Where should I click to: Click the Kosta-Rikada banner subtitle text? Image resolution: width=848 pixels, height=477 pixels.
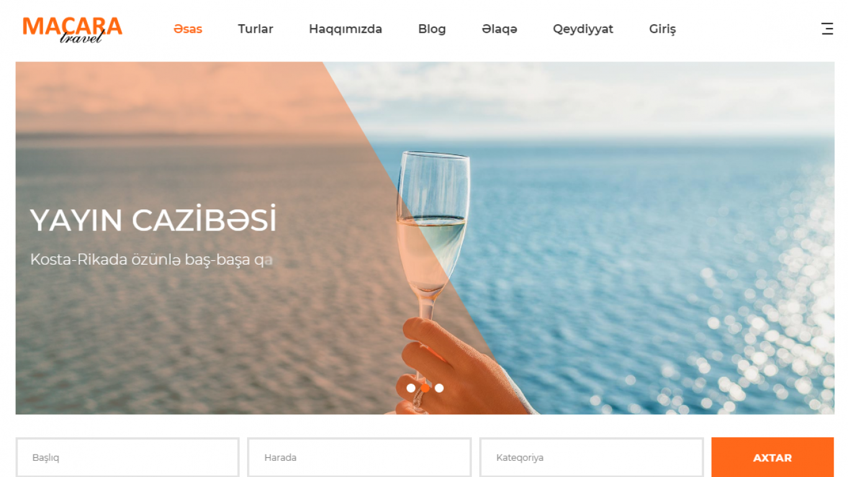coord(151,260)
